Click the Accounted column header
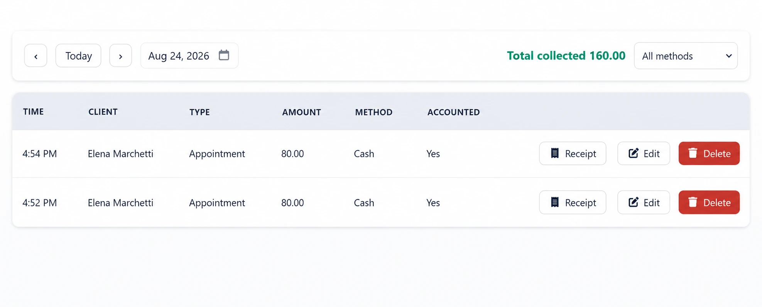 [x=453, y=112]
